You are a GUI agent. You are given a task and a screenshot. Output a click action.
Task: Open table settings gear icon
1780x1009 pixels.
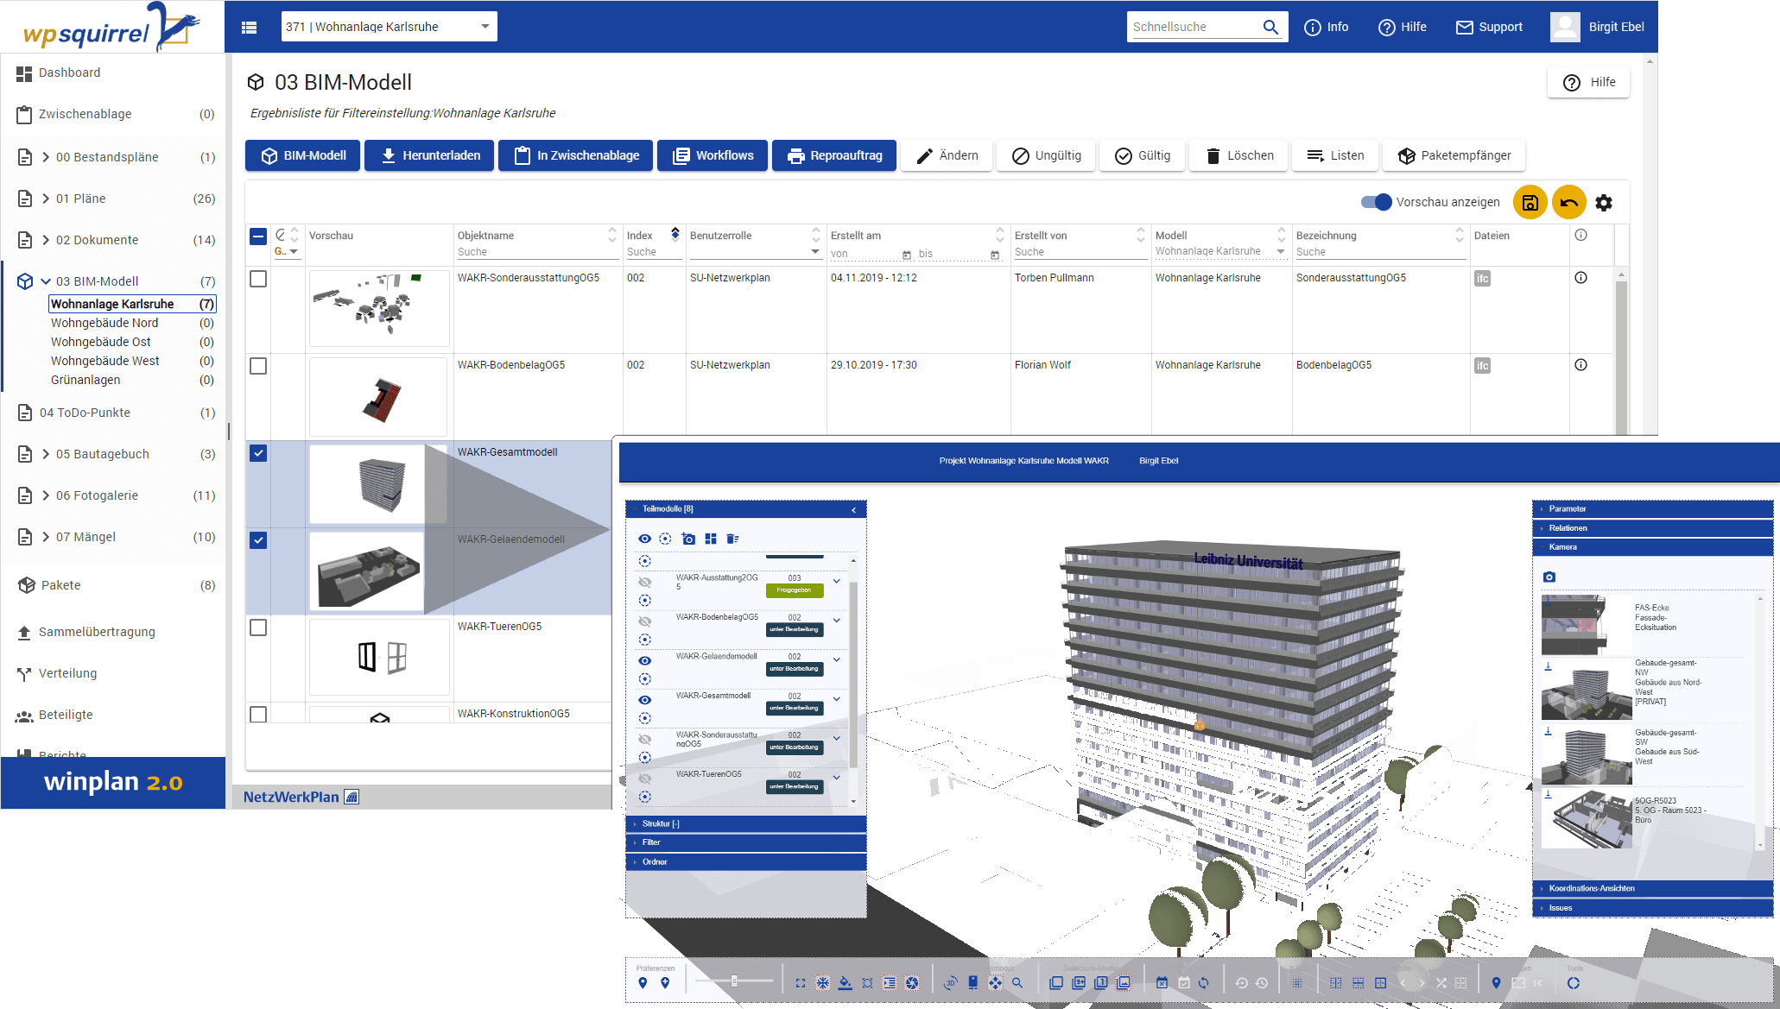pos(1604,203)
